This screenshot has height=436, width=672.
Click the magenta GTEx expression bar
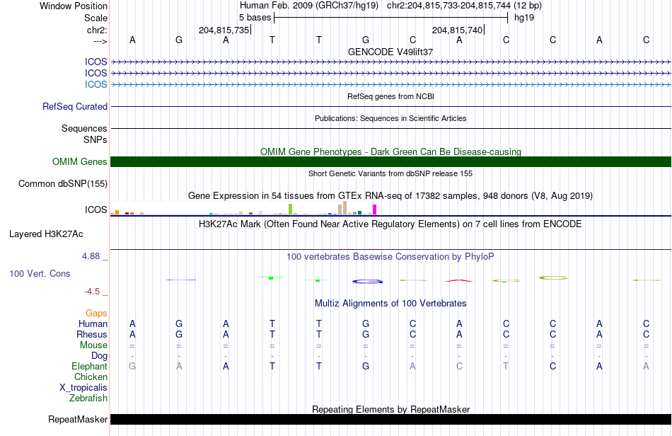(x=375, y=210)
